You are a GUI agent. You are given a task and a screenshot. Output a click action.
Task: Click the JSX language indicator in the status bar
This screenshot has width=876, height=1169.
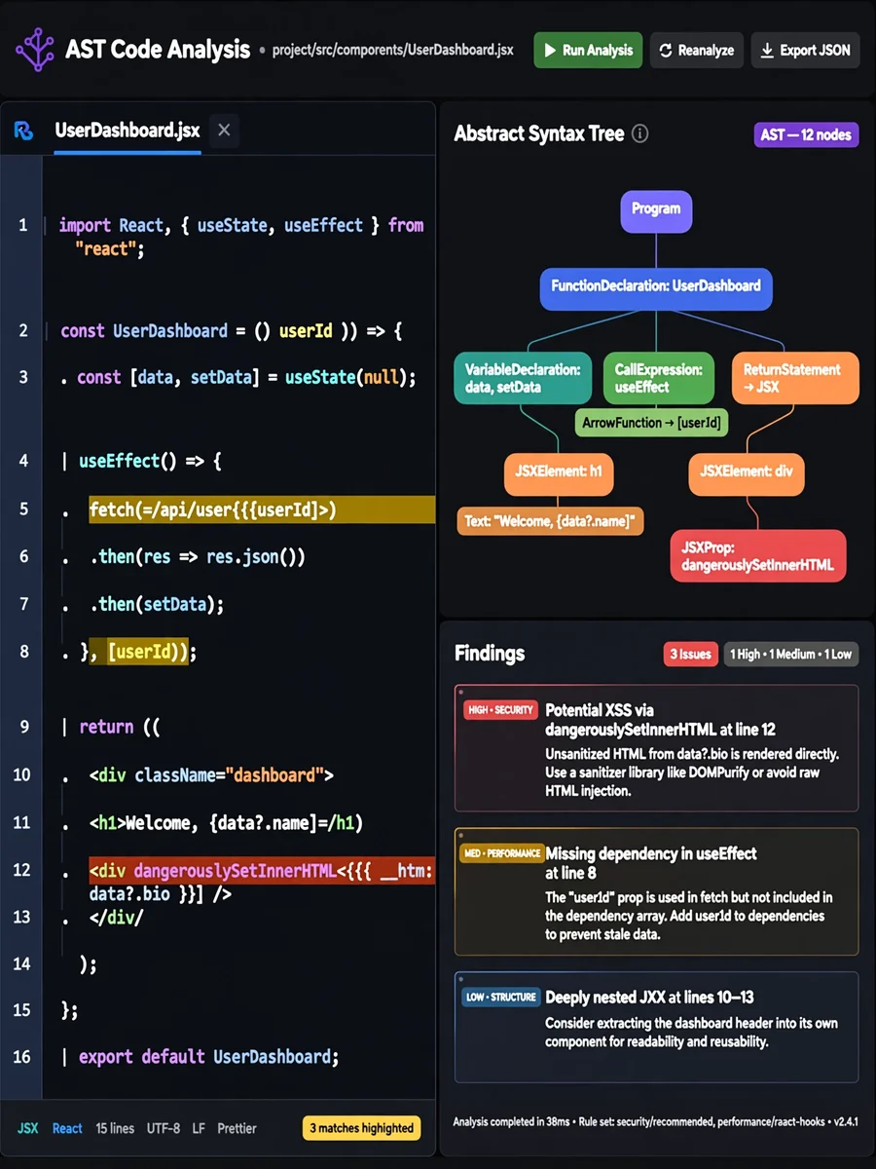(x=28, y=1128)
